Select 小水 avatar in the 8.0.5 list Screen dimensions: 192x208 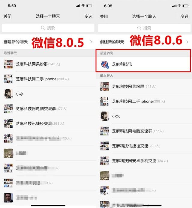click(8, 94)
